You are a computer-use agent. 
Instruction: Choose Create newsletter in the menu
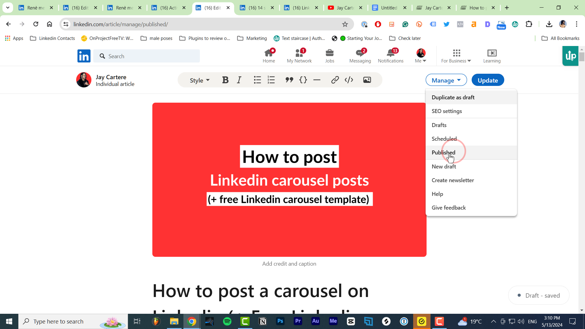click(x=453, y=180)
